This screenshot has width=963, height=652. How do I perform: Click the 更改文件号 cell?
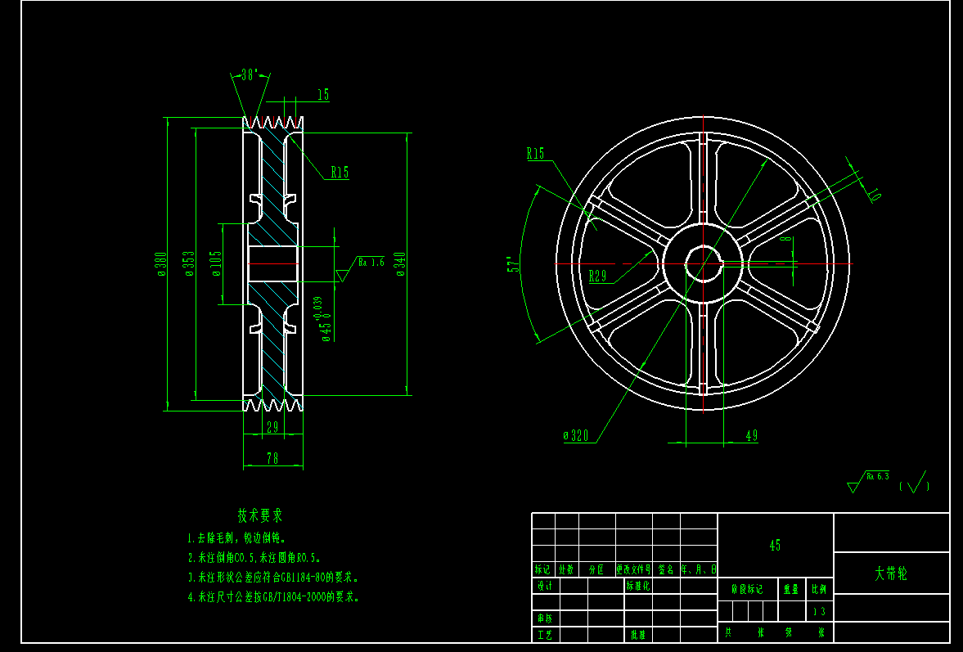(x=634, y=569)
